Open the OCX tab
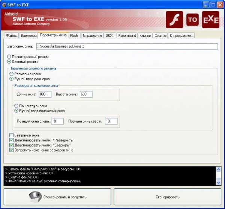225x209 pixels. coord(109,36)
